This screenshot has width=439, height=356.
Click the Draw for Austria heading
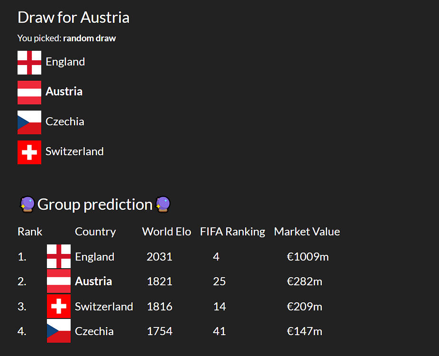pos(73,18)
